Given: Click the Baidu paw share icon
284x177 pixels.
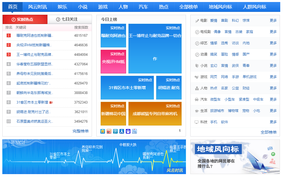Looking at the screenshot, I should coord(128,132).
